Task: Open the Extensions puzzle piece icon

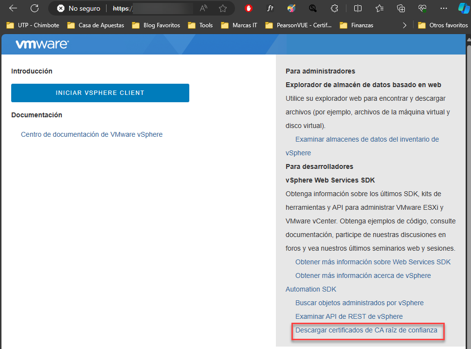Action: tap(334, 8)
